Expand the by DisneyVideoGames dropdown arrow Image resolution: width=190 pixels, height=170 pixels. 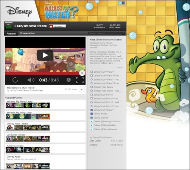click(x=114, y=137)
